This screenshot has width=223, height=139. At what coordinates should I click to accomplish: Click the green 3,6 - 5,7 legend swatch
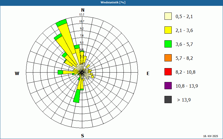pos(168,44)
